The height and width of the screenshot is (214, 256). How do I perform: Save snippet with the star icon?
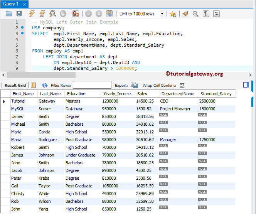coord(173,14)
